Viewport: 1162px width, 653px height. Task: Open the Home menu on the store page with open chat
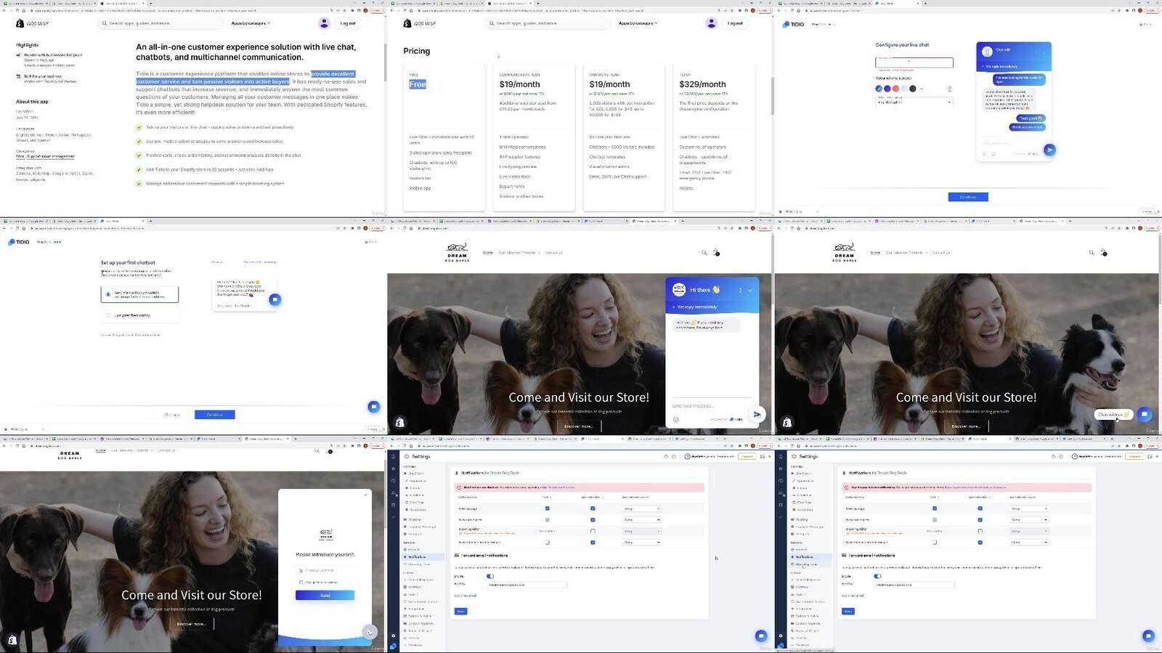pyautogui.click(x=488, y=253)
